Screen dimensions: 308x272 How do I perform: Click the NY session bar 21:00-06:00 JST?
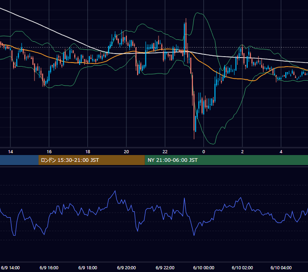pos(226,160)
